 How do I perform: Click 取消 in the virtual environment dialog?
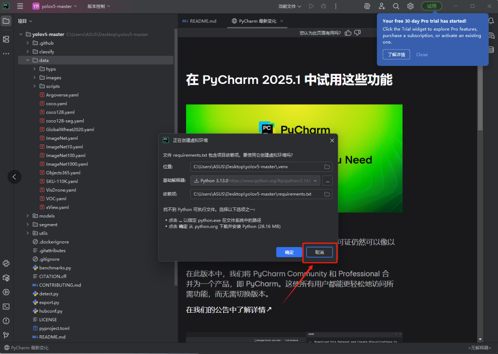tap(319, 252)
